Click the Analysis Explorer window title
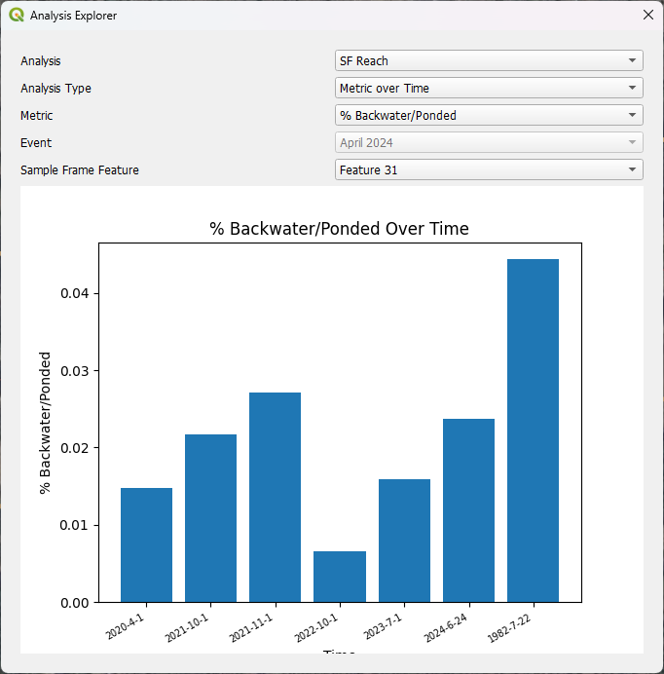The height and width of the screenshot is (674, 664). tap(73, 16)
